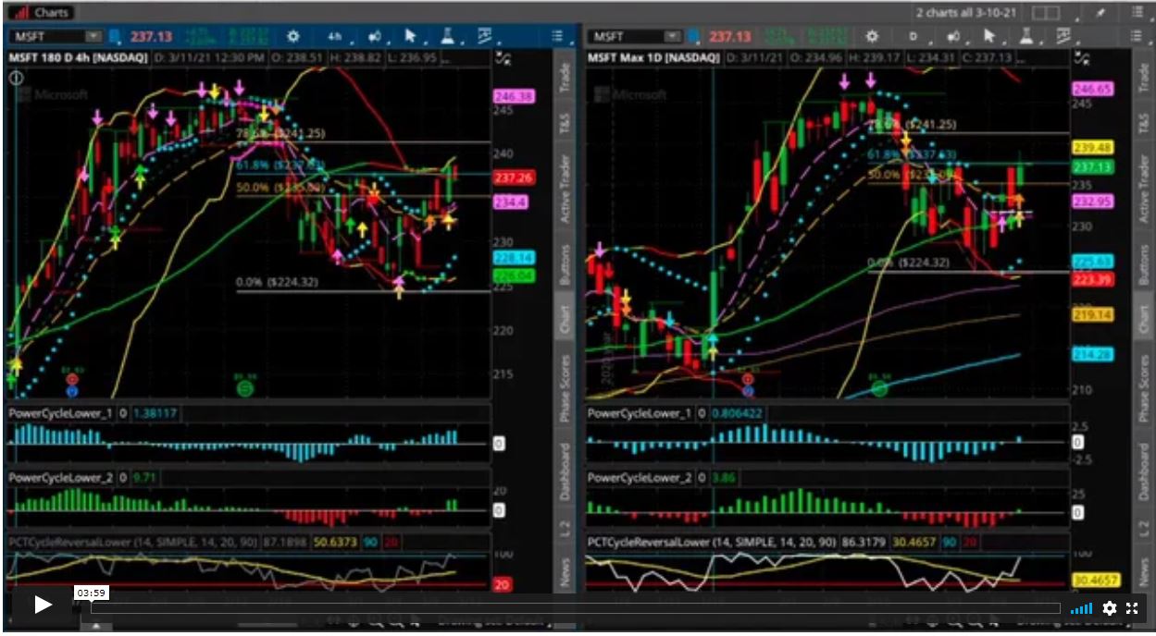
Task: Open the top-right window menu icon
Action: [x=1138, y=13]
